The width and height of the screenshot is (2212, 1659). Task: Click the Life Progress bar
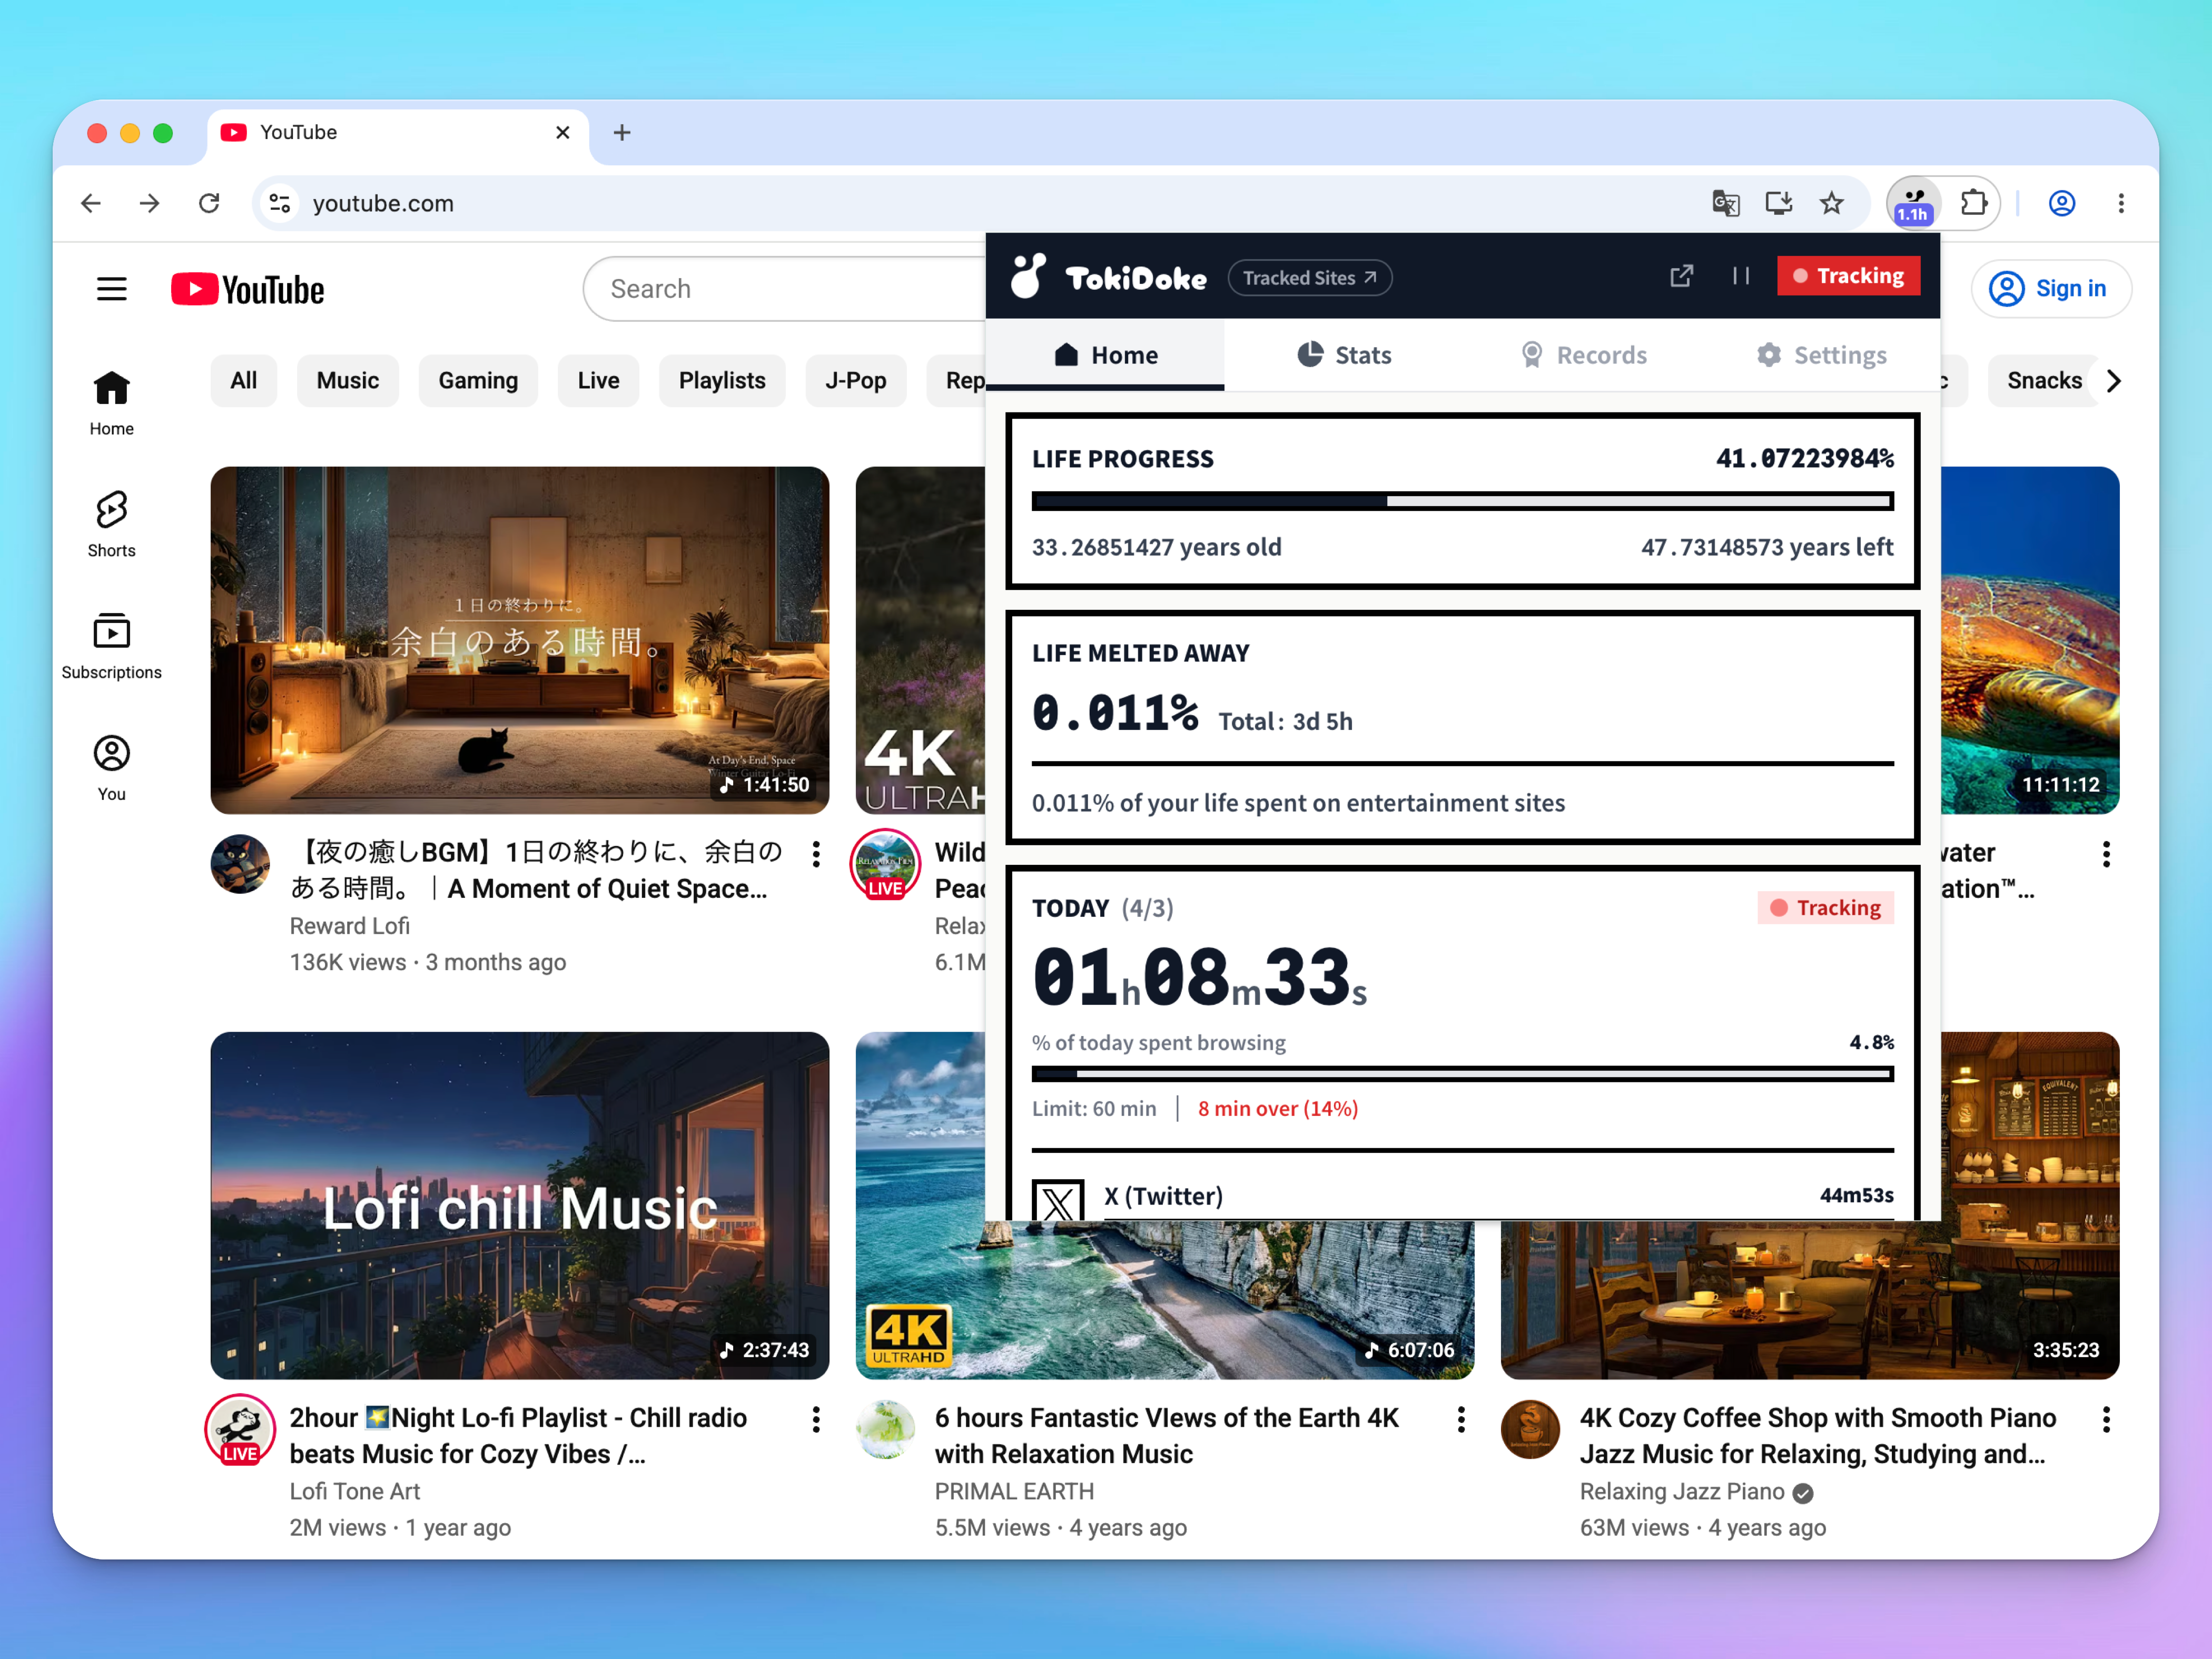pos(1462,501)
